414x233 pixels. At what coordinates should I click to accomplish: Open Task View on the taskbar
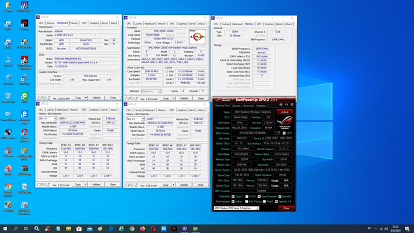coord(26,228)
